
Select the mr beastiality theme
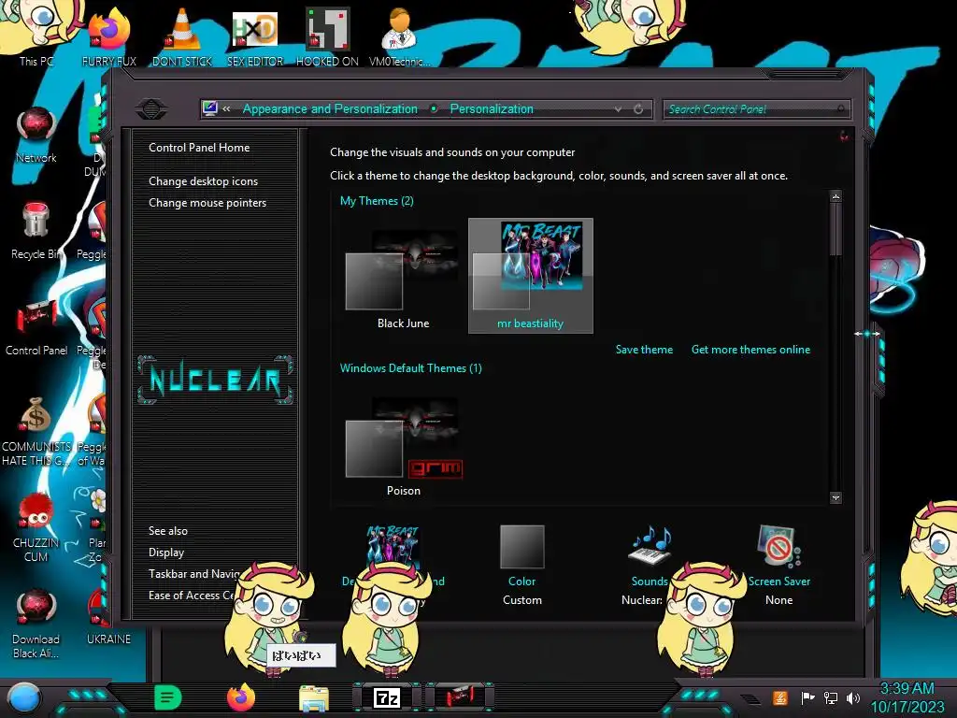click(531, 276)
